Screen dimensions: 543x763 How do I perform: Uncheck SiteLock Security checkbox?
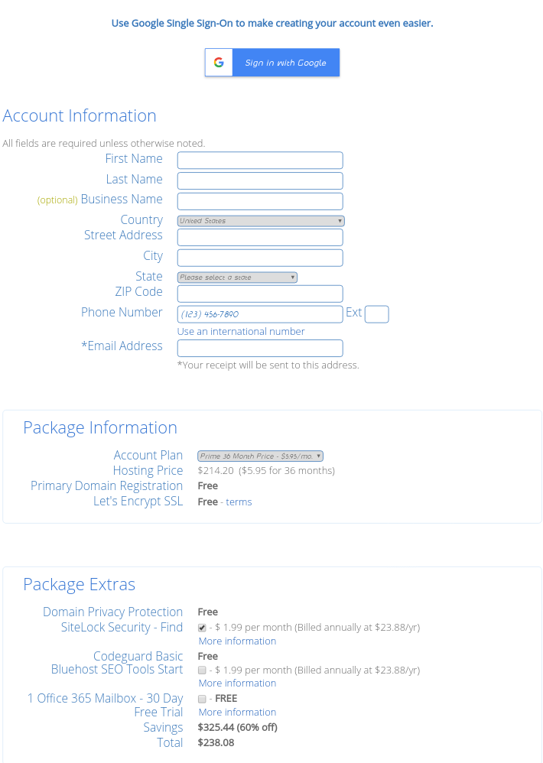click(202, 628)
